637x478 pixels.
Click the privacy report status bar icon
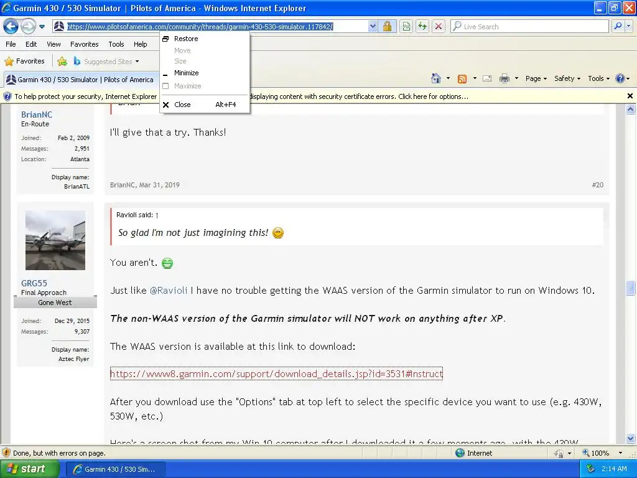(x=559, y=453)
